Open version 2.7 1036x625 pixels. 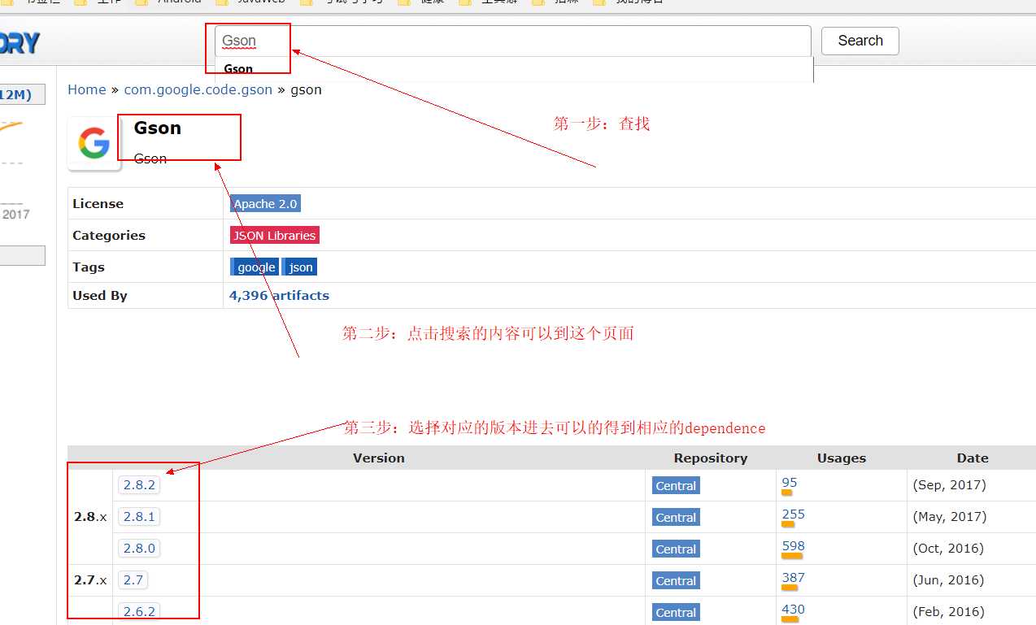click(133, 580)
